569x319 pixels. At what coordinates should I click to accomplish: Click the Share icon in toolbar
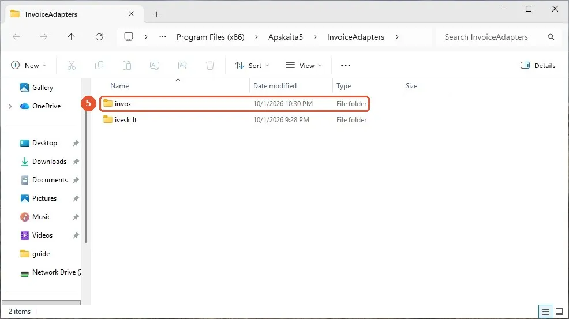pos(182,65)
